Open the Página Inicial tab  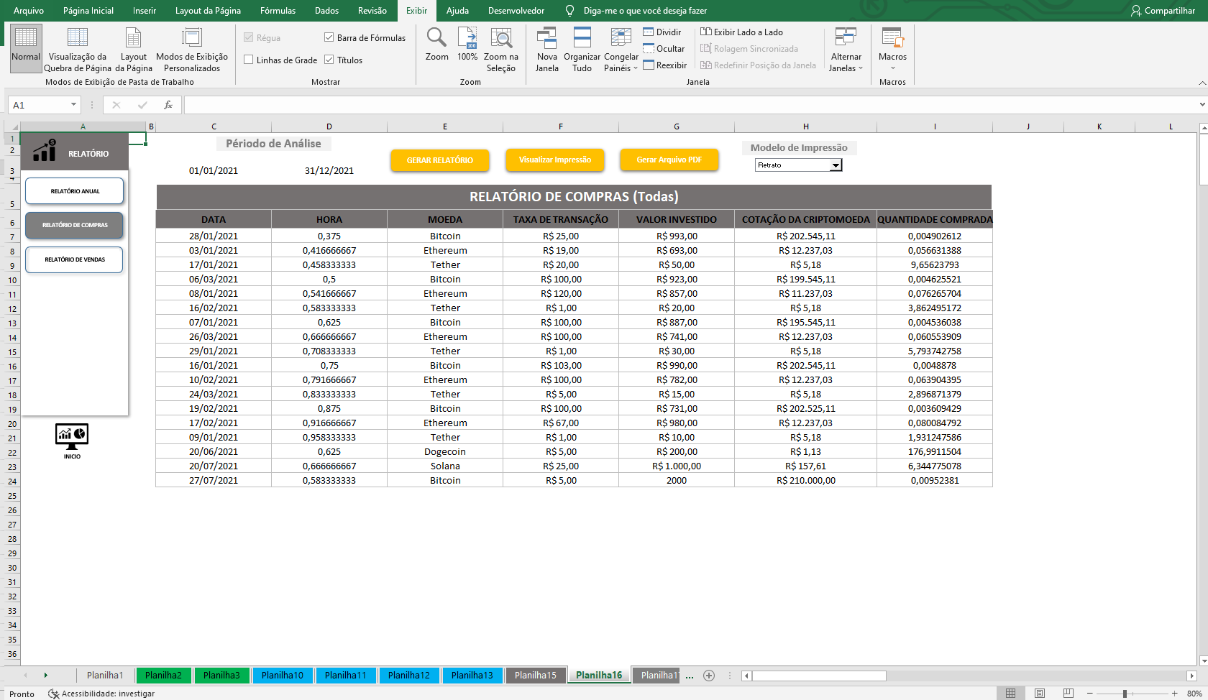[88, 11]
